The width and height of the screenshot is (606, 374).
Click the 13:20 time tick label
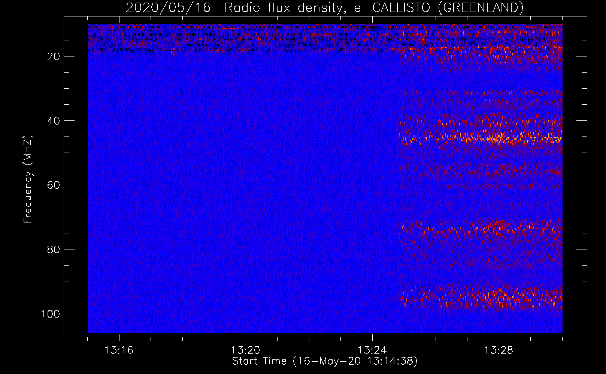click(x=245, y=350)
